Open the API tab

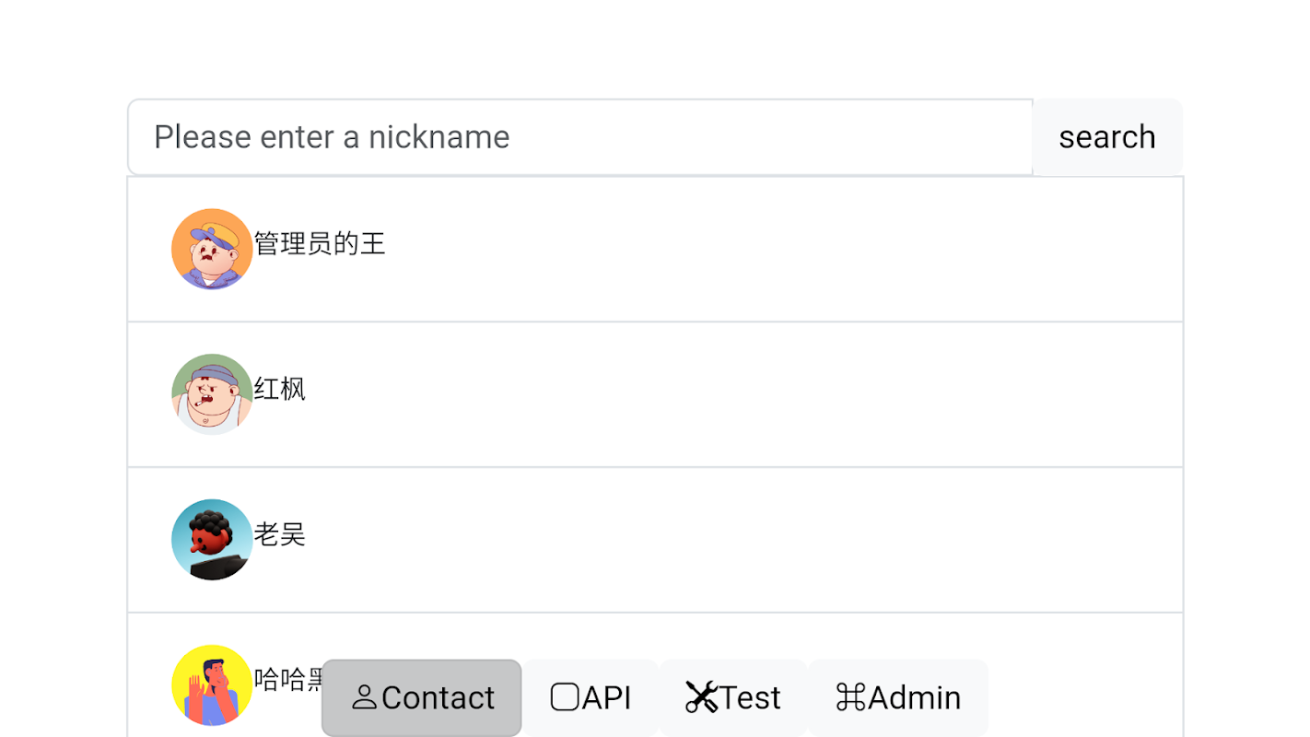point(591,697)
